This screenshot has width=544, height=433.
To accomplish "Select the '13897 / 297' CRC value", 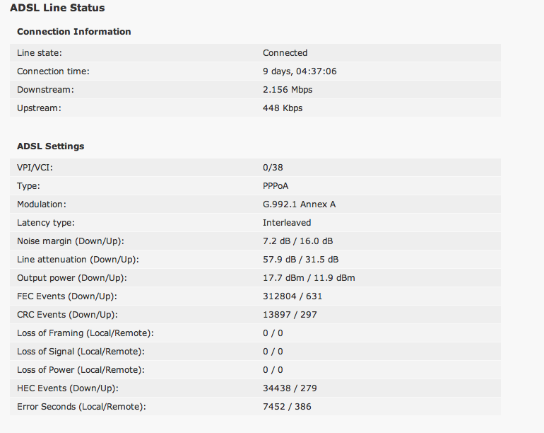I will click(290, 315).
